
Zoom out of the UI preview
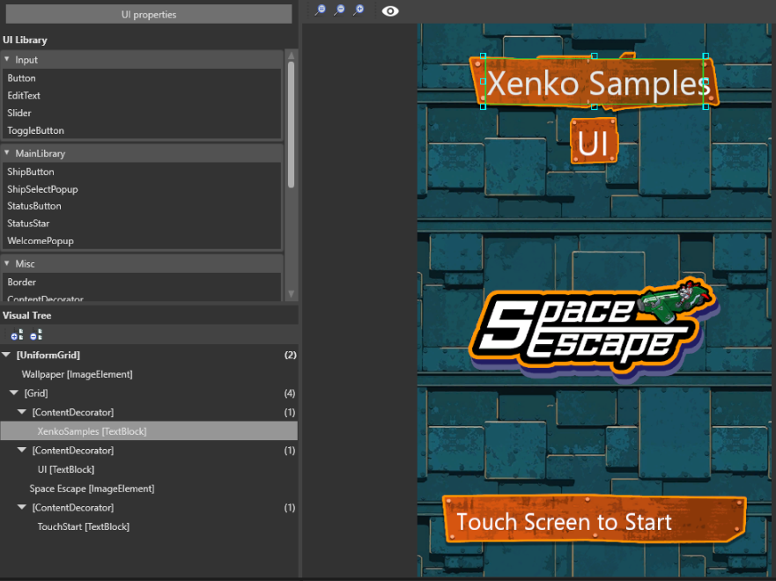339,11
